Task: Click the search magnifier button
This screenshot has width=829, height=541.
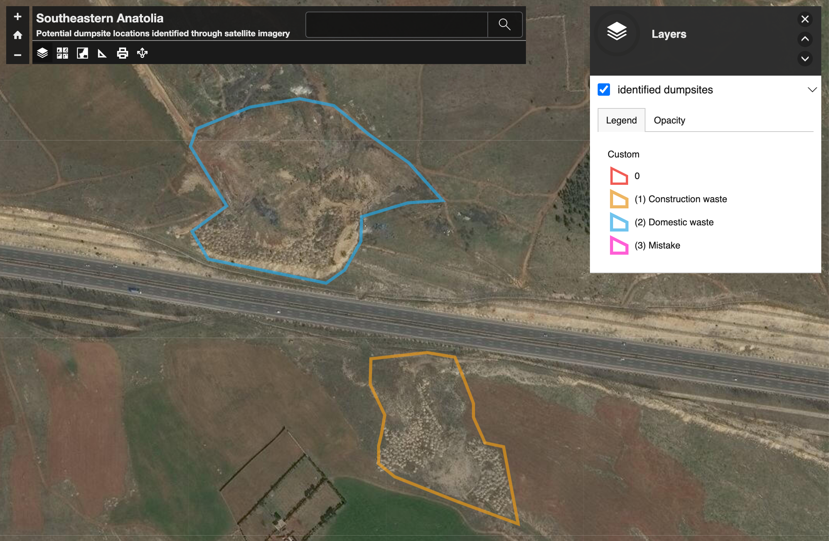Action: coord(504,25)
